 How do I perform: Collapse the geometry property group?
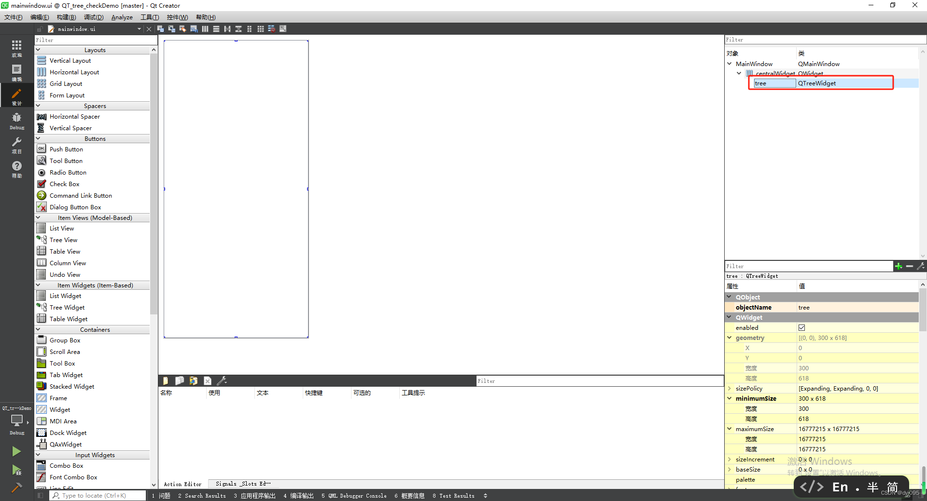tap(730, 338)
